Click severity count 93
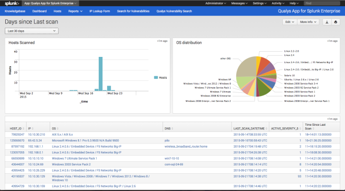Viewport: 345px width, 191px height. (x=299, y=176)
